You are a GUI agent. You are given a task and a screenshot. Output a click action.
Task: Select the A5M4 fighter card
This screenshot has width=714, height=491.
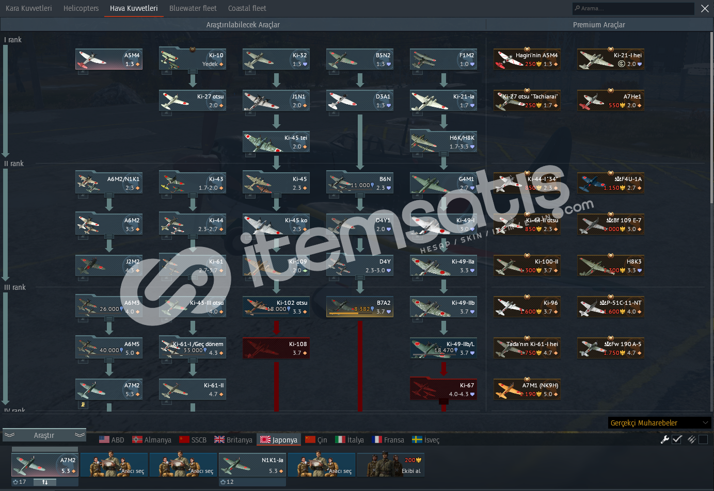point(109,59)
